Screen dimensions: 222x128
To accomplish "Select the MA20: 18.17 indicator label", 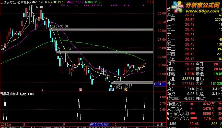I will click(x=75, y=2).
